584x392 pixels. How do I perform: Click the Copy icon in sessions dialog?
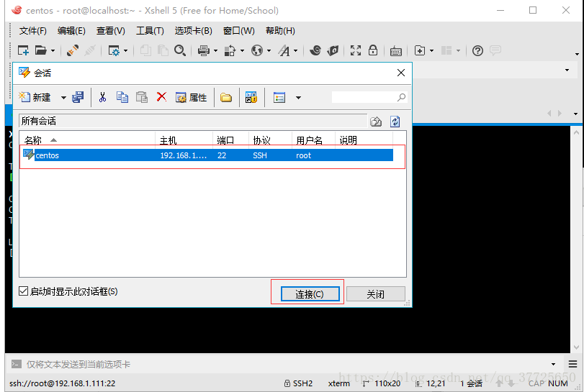point(122,97)
